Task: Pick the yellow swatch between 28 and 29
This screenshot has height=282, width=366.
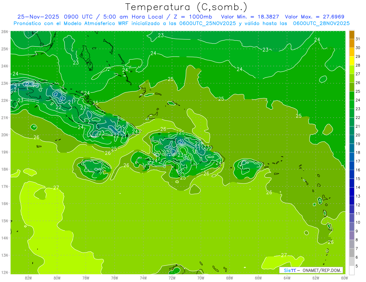Action: click(352, 61)
